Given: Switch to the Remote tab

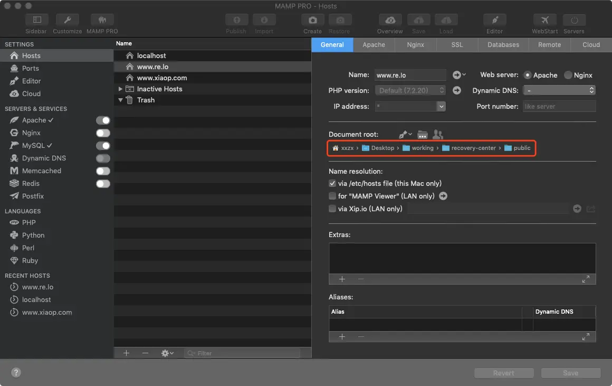Looking at the screenshot, I should click(550, 45).
